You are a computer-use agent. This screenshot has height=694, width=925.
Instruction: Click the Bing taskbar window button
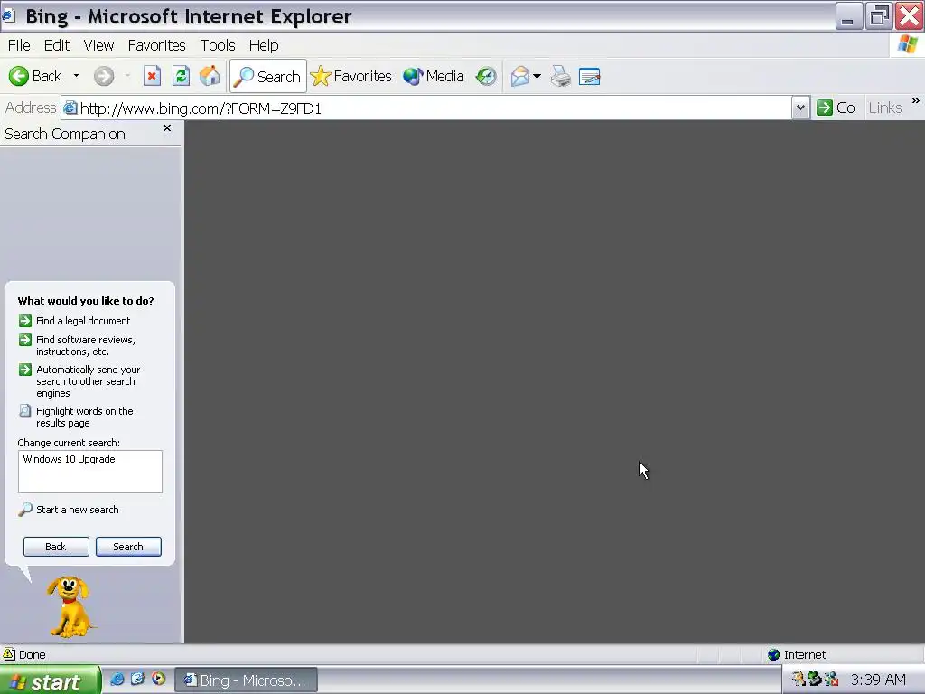[246, 680]
